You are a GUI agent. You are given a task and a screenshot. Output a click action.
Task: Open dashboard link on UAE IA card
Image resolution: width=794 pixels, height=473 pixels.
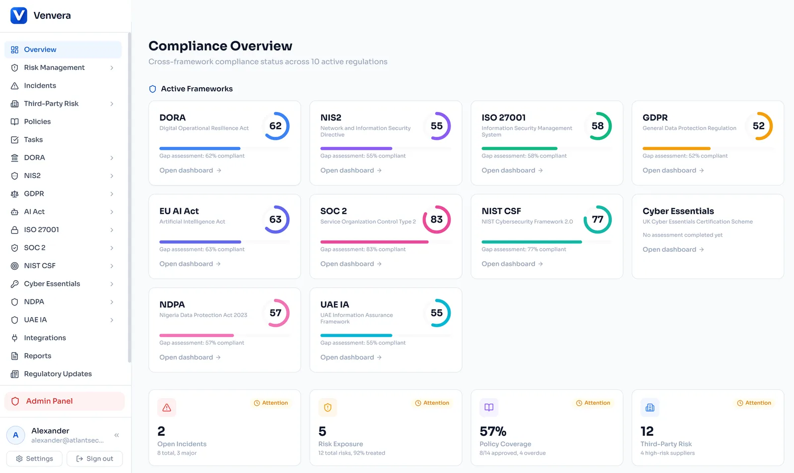click(x=351, y=357)
